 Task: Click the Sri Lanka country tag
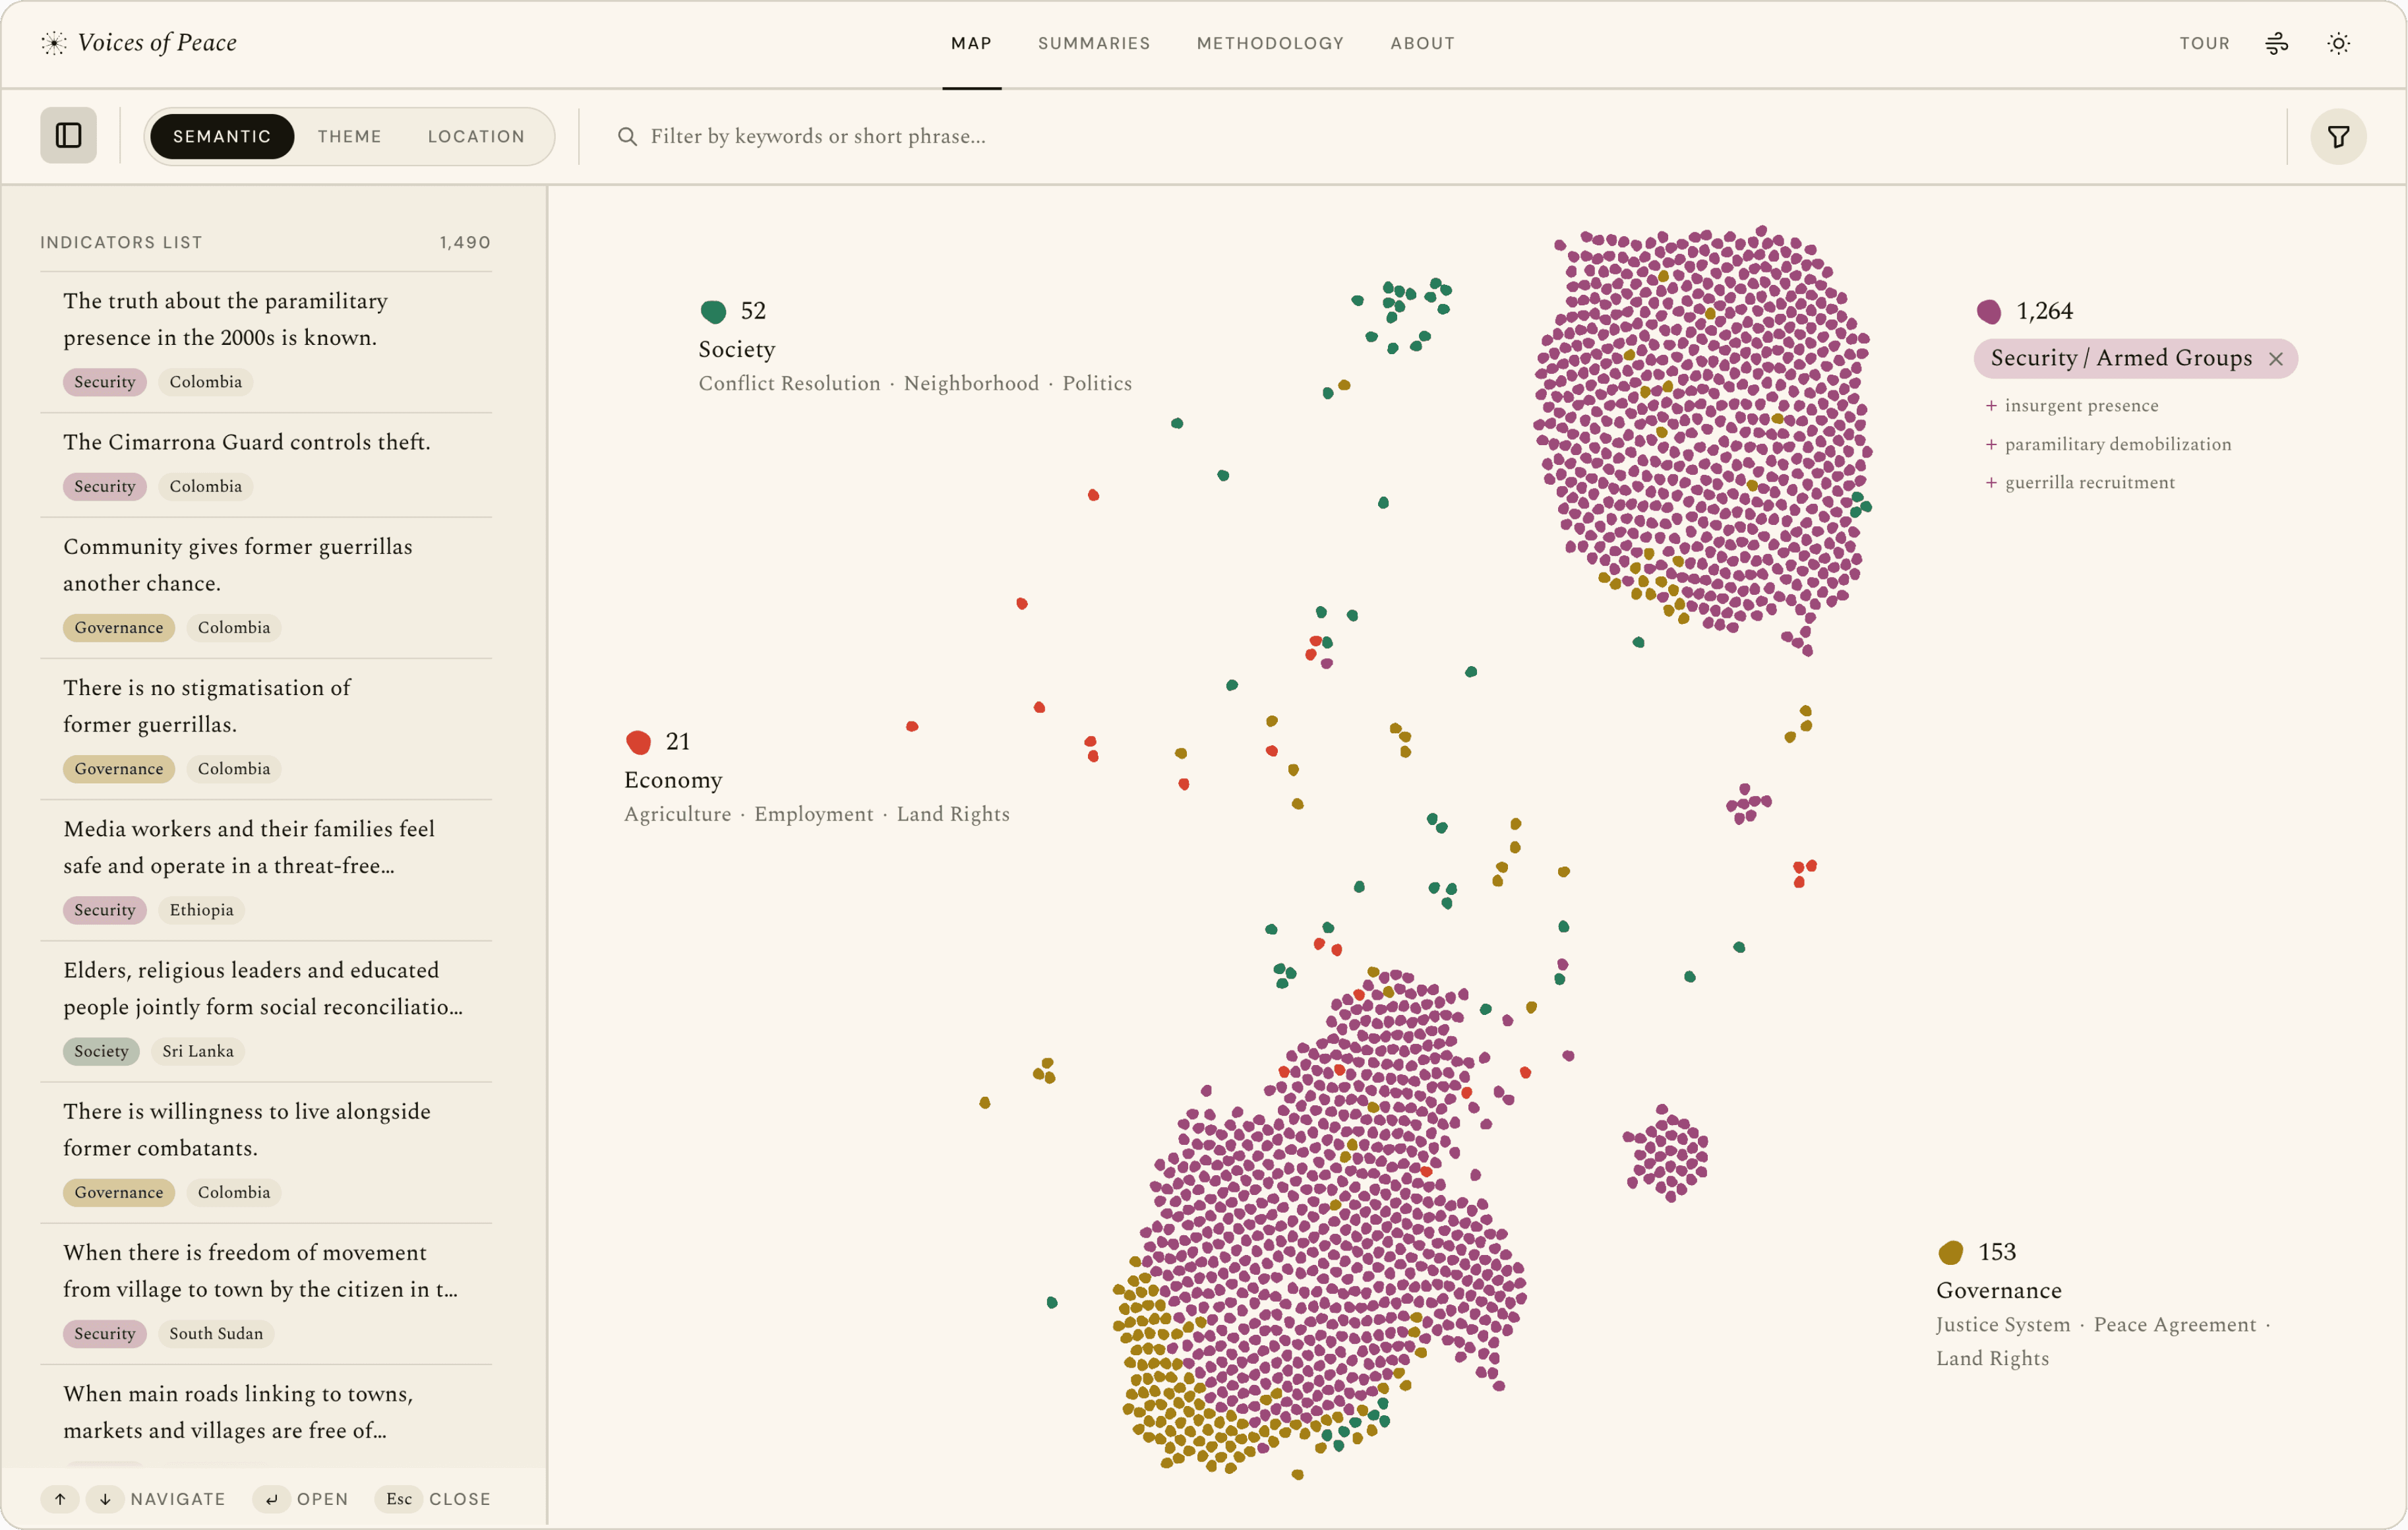[x=198, y=1051]
